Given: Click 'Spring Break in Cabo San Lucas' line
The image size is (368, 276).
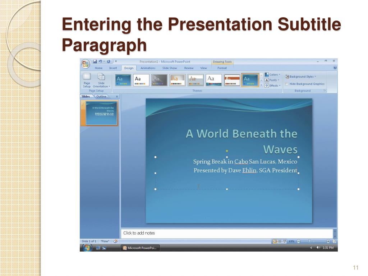Looking at the screenshot, I should [x=245, y=161].
